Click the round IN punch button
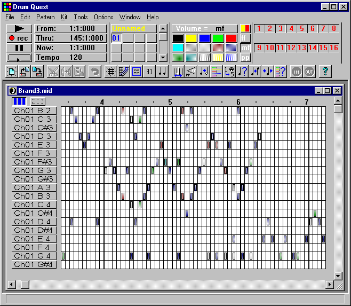This screenshot has width=351, height=306. [296, 71]
